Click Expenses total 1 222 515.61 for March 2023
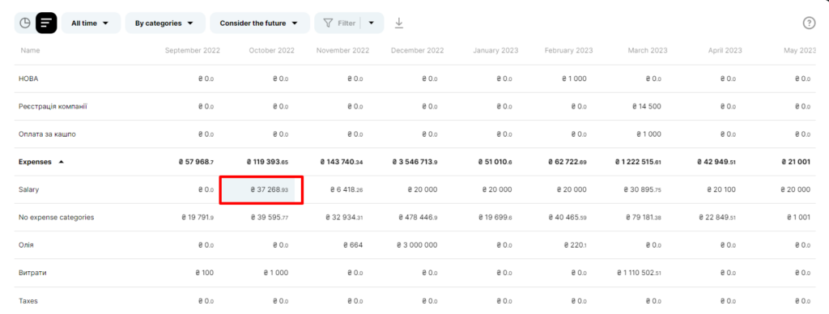The width and height of the screenshot is (829, 314). coord(639,163)
